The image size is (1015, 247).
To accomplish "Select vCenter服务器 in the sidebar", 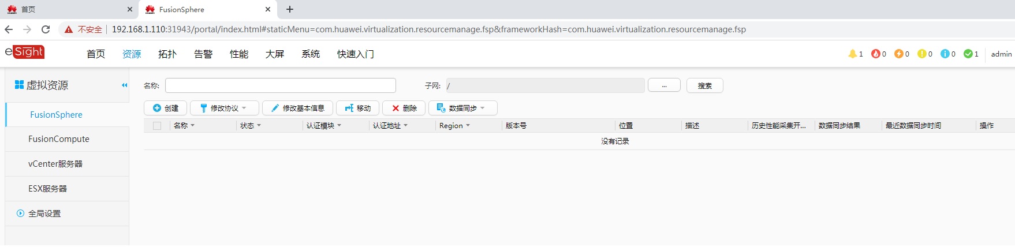I will (x=67, y=164).
